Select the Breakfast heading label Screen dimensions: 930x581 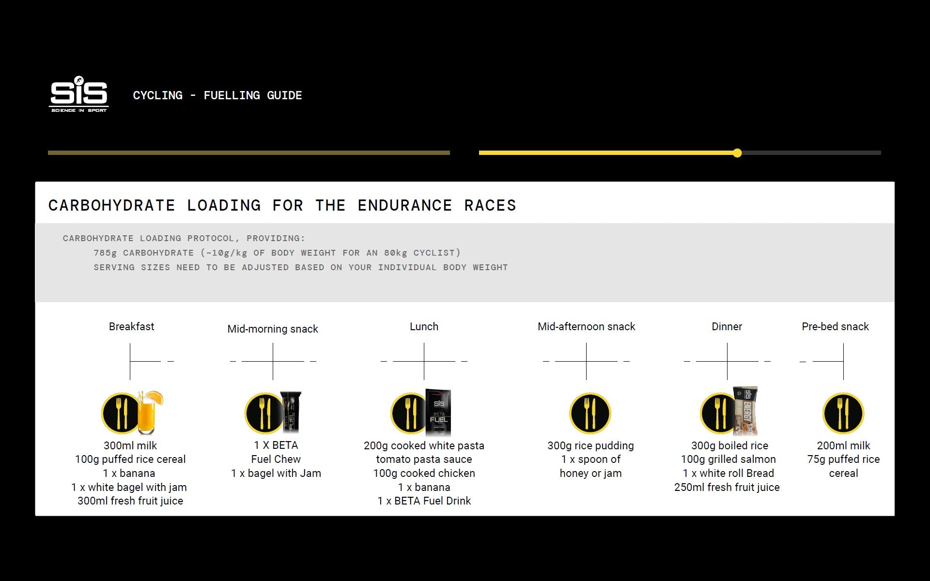pyautogui.click(x=131, y=327)
